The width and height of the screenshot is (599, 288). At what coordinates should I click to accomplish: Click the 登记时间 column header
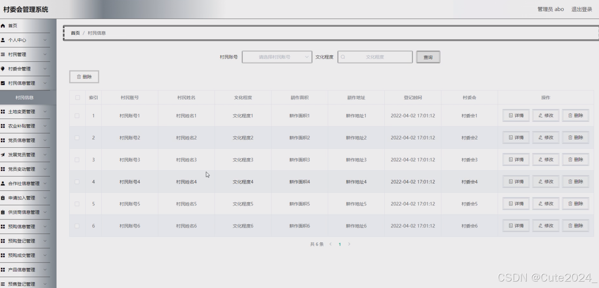tap(413, 98)
